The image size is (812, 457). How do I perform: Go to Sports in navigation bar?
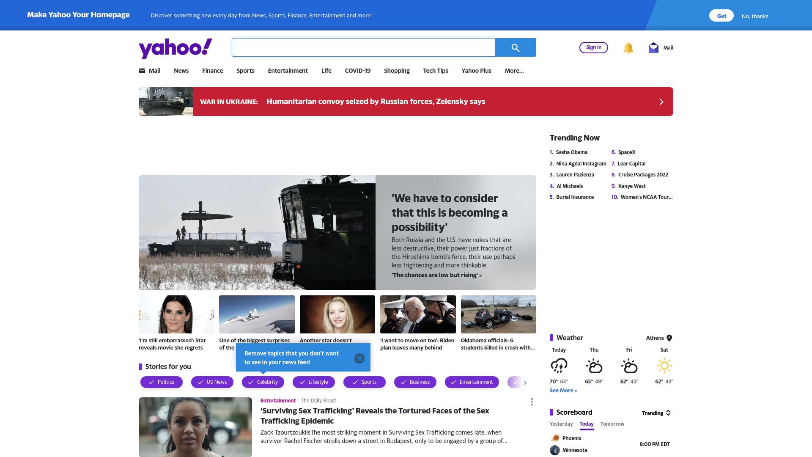pos(245,71)
